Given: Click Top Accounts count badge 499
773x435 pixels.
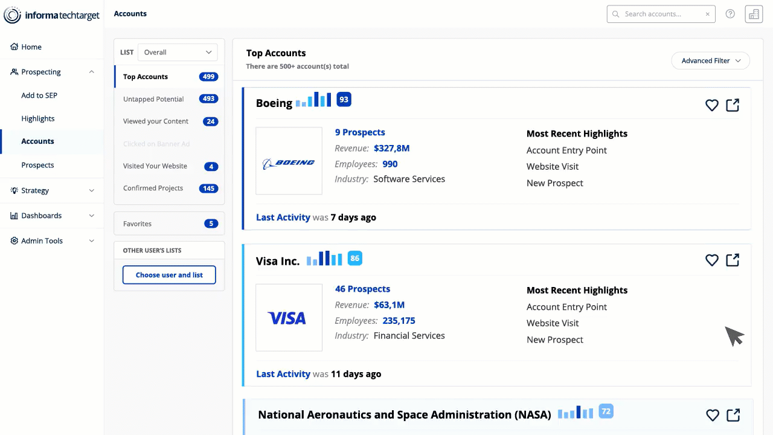Looking at the screenshot, I should pos(209,77).
